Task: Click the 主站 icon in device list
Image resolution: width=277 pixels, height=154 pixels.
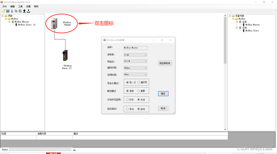Action: point(240,22)
